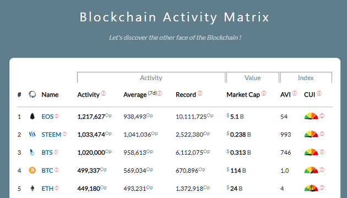The height and width of the screenshot is (198, 347).
Task: Select the Value group tab
Action: coord(252,78)
